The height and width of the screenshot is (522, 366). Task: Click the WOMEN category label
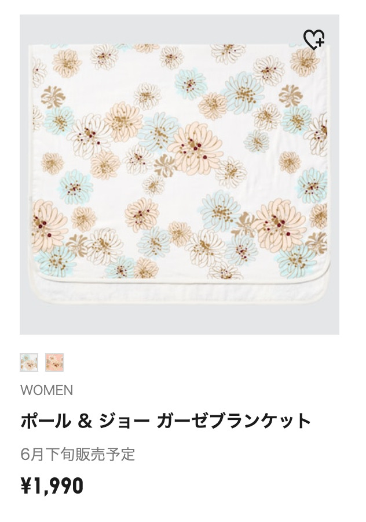(46, 390)
